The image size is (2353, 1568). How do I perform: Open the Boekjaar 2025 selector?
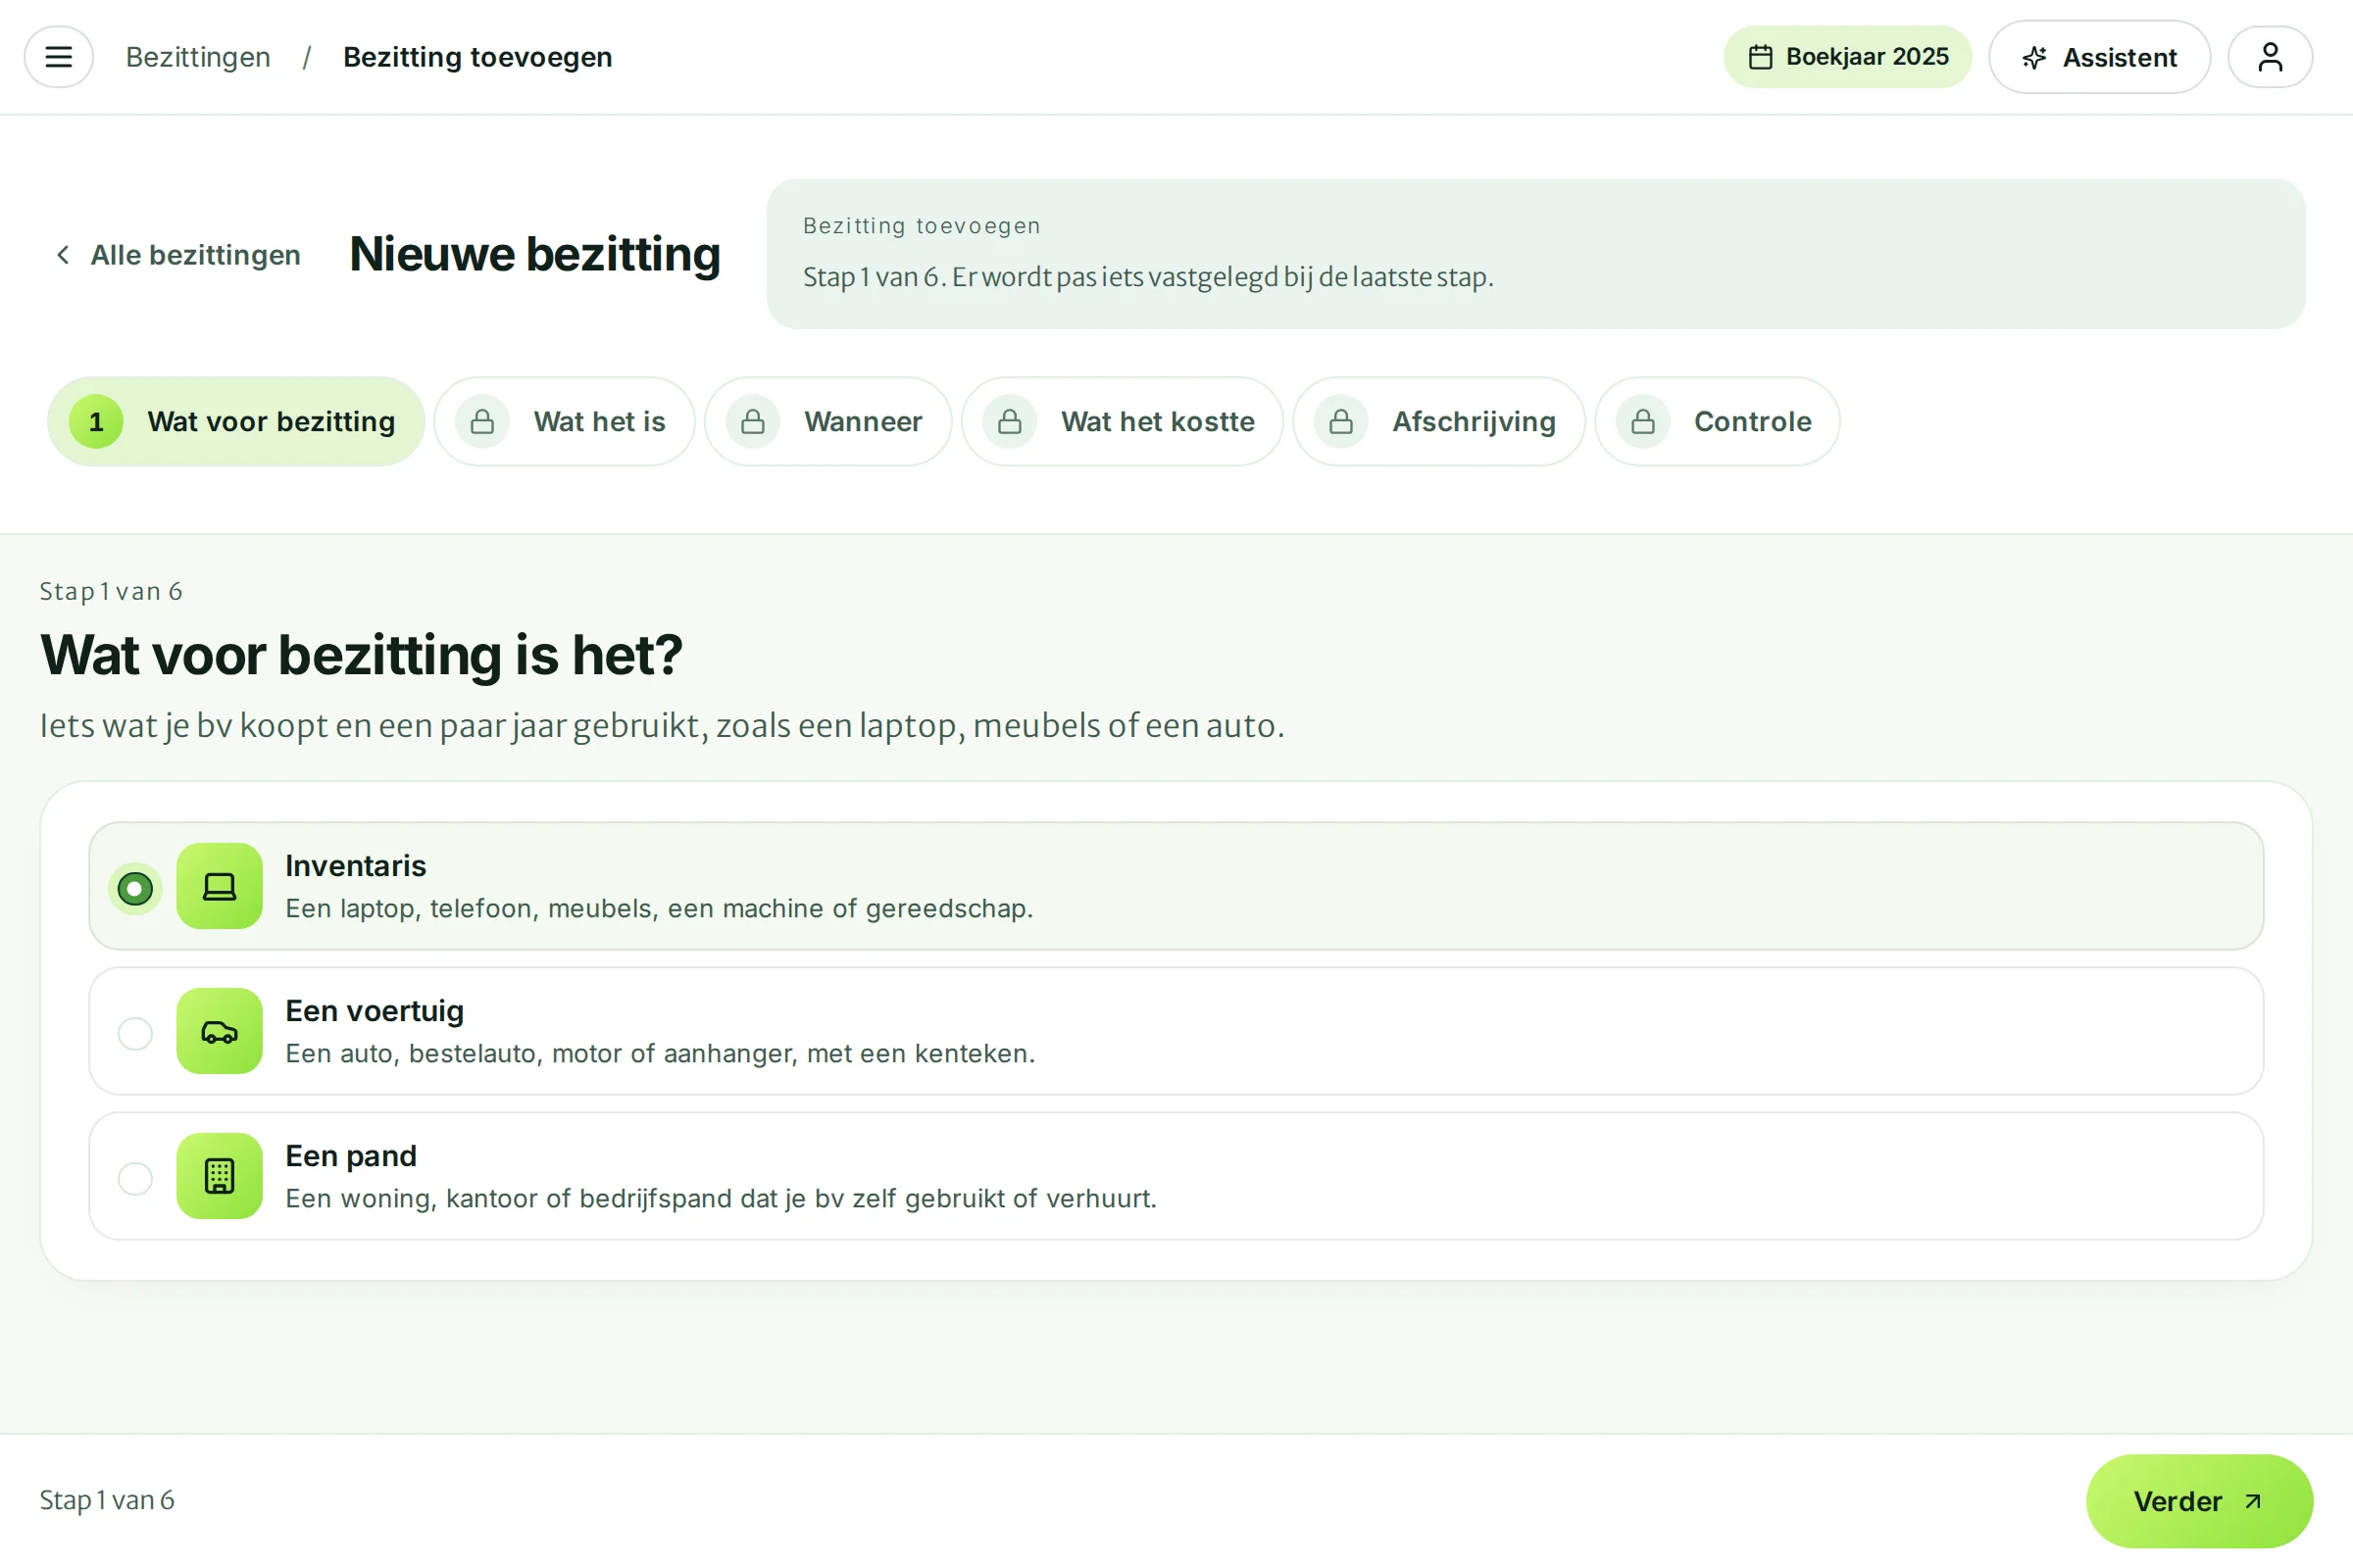coord(1847,57)
